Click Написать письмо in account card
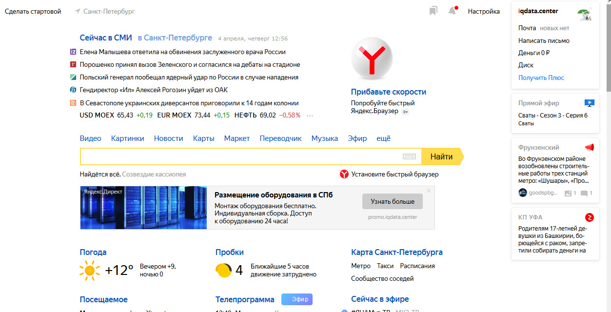Image resolution: width=611 pixels, height=312 pixels. coord(544,40)
